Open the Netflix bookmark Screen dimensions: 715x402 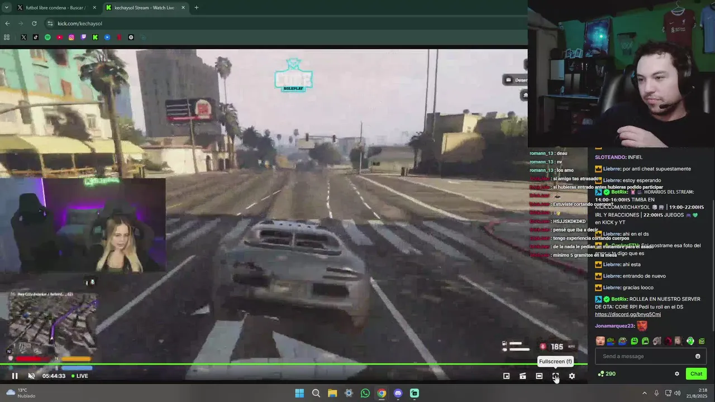click(x=119, y=37)
